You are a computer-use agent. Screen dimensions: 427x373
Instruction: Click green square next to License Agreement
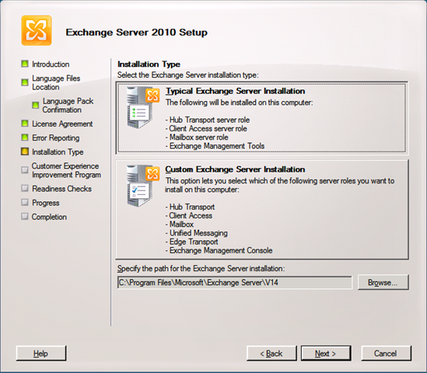[x=25, y=124]
